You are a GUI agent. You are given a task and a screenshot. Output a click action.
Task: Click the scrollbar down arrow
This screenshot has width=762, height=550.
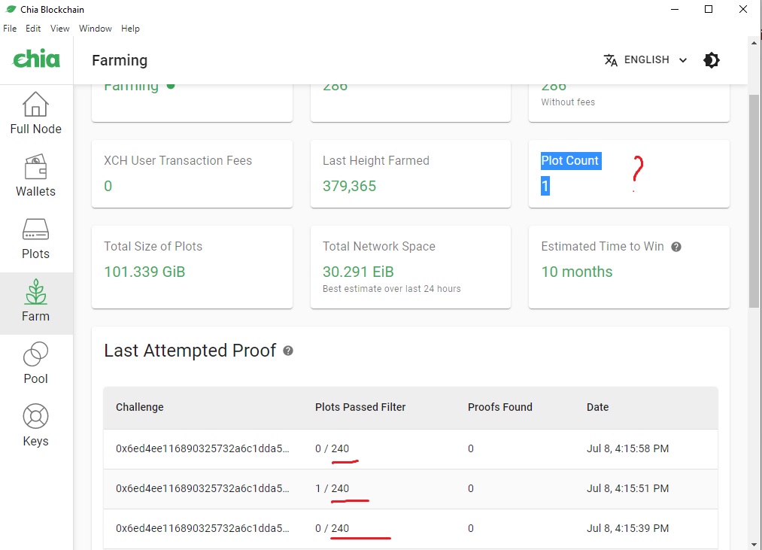pos(754,545)
